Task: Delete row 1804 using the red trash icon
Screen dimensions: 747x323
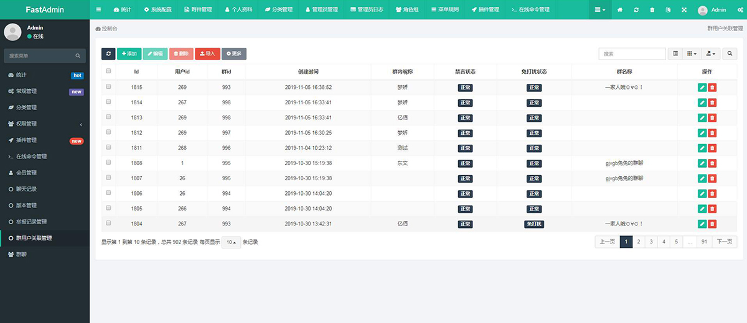Action: (x=712, y=224)
